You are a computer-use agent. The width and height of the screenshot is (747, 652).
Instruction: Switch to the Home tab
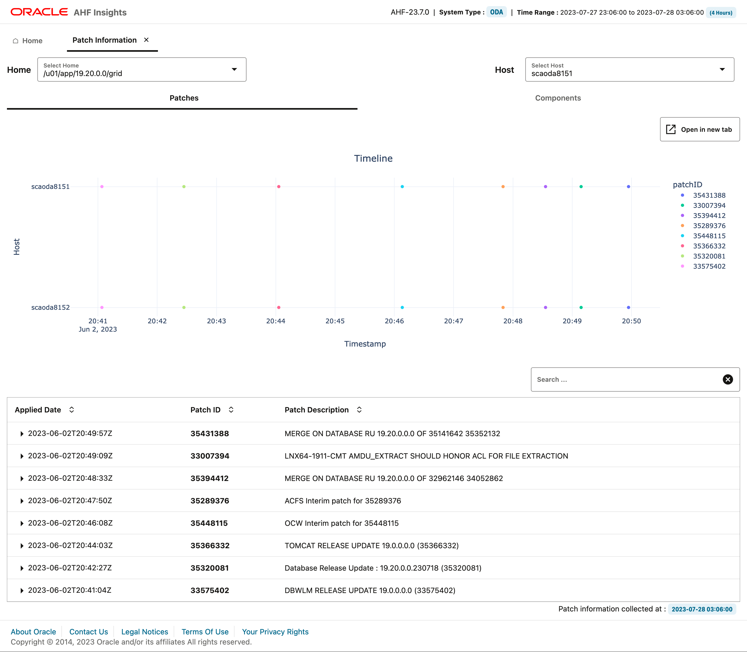[28, 41]
